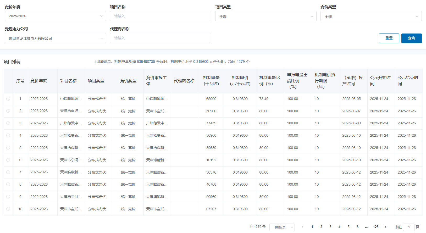Open the 受理电力公司 dropdown
Image resolution: width=426 pixels, height=233 pixels.
tap(55, 38)
